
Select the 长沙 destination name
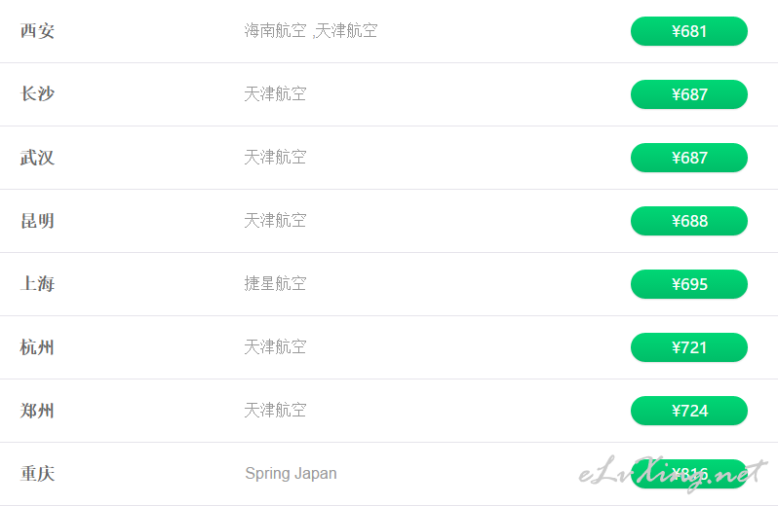click(37, 94)
